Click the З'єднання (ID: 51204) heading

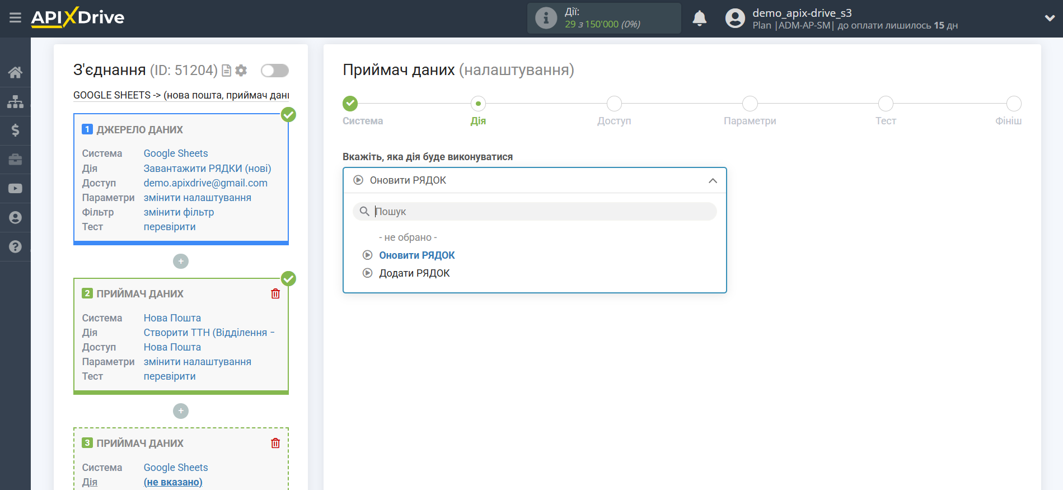click(x=146, y=71)
